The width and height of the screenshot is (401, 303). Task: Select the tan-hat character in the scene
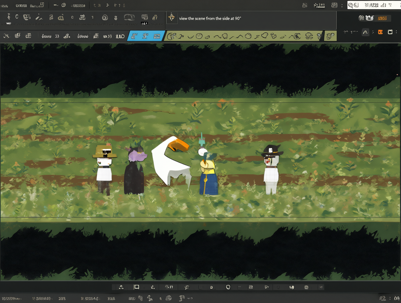click(x=104, y=169)
